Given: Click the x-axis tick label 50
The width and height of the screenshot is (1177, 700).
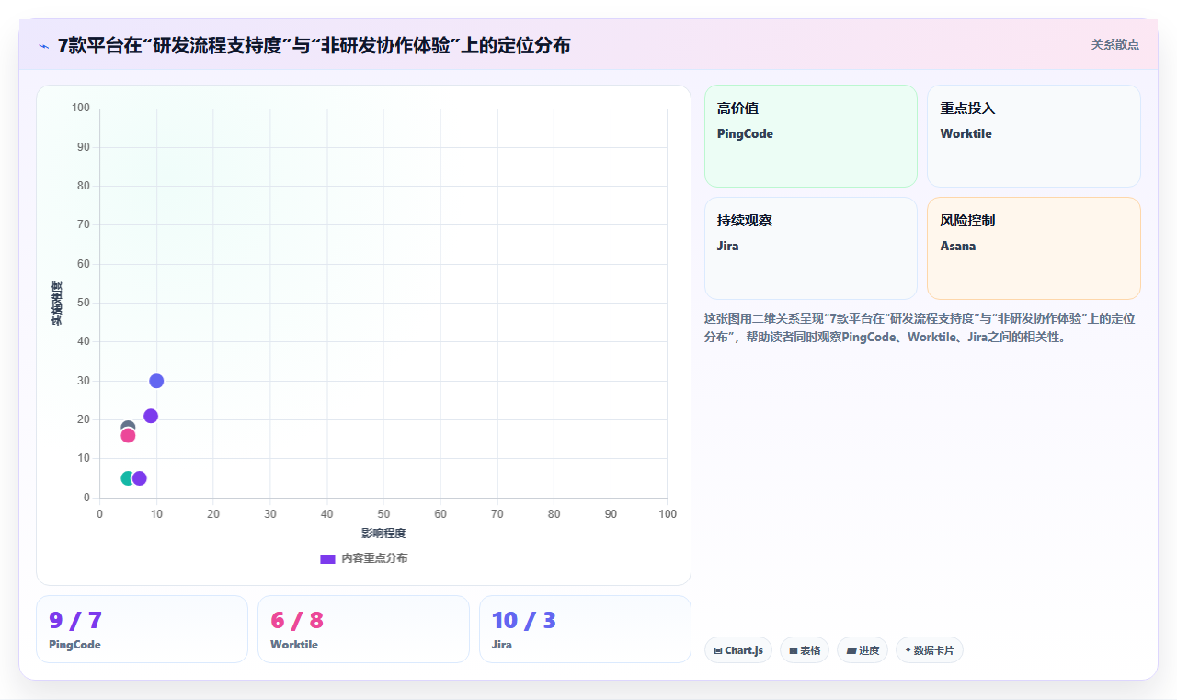Looking at the screenshot, I should coord(383,514).
